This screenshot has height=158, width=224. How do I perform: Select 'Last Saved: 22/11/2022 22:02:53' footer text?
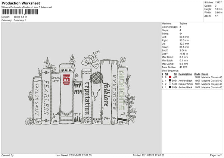pyautogui.click(x=74, y=155)
